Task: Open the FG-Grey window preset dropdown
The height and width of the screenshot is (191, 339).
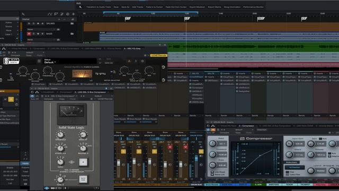Action: (x=35, y=53)
